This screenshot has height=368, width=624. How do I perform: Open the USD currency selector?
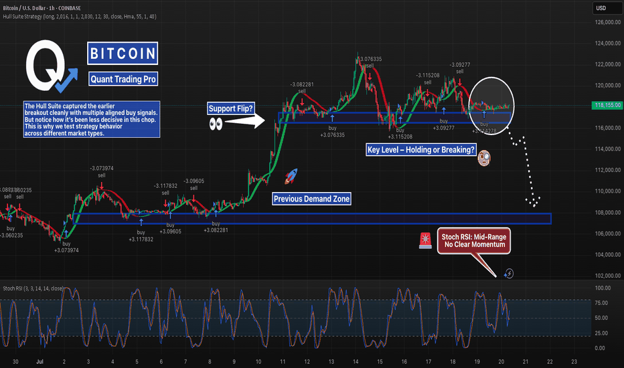pyautogui.click(x=606, y=8)
